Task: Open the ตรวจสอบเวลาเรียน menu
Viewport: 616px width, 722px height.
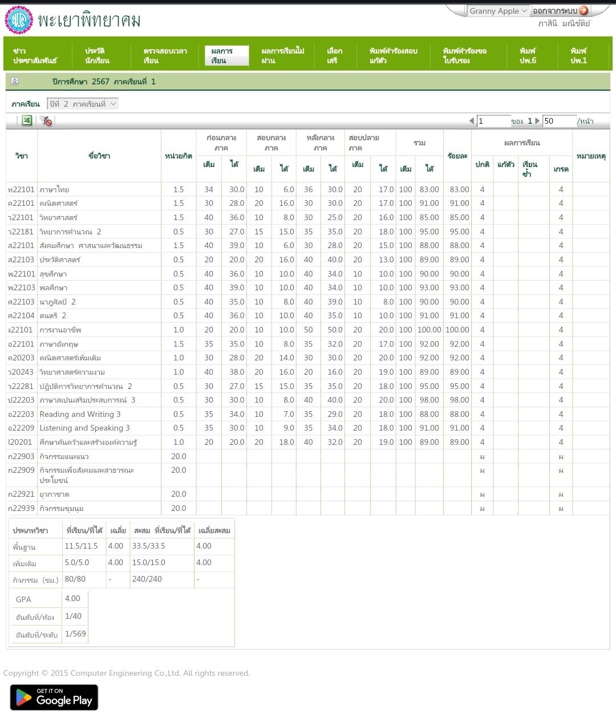Action: [x=165, y=55]
